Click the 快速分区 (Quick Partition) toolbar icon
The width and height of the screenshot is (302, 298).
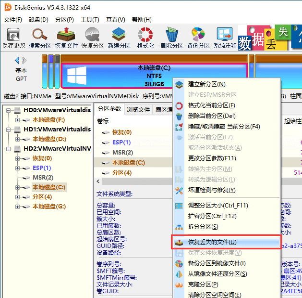[x=93, y=38]
